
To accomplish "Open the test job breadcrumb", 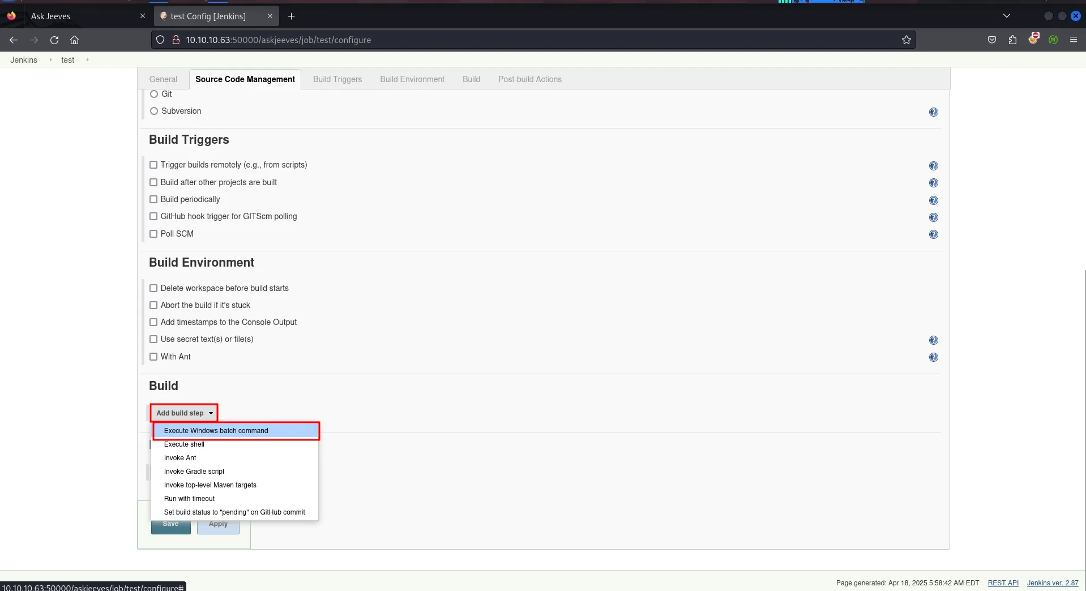I will (x=68, y=60).
